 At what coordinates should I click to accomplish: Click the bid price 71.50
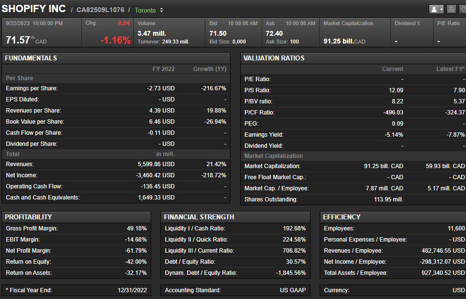(218, 33)
